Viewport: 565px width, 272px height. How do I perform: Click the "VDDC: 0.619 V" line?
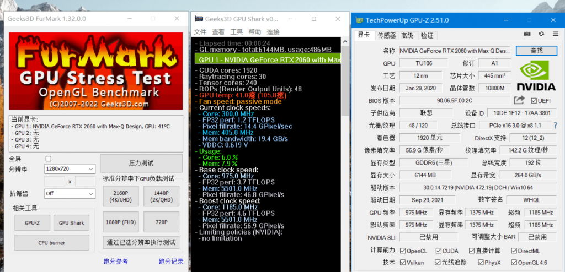(x=223, y=145)
